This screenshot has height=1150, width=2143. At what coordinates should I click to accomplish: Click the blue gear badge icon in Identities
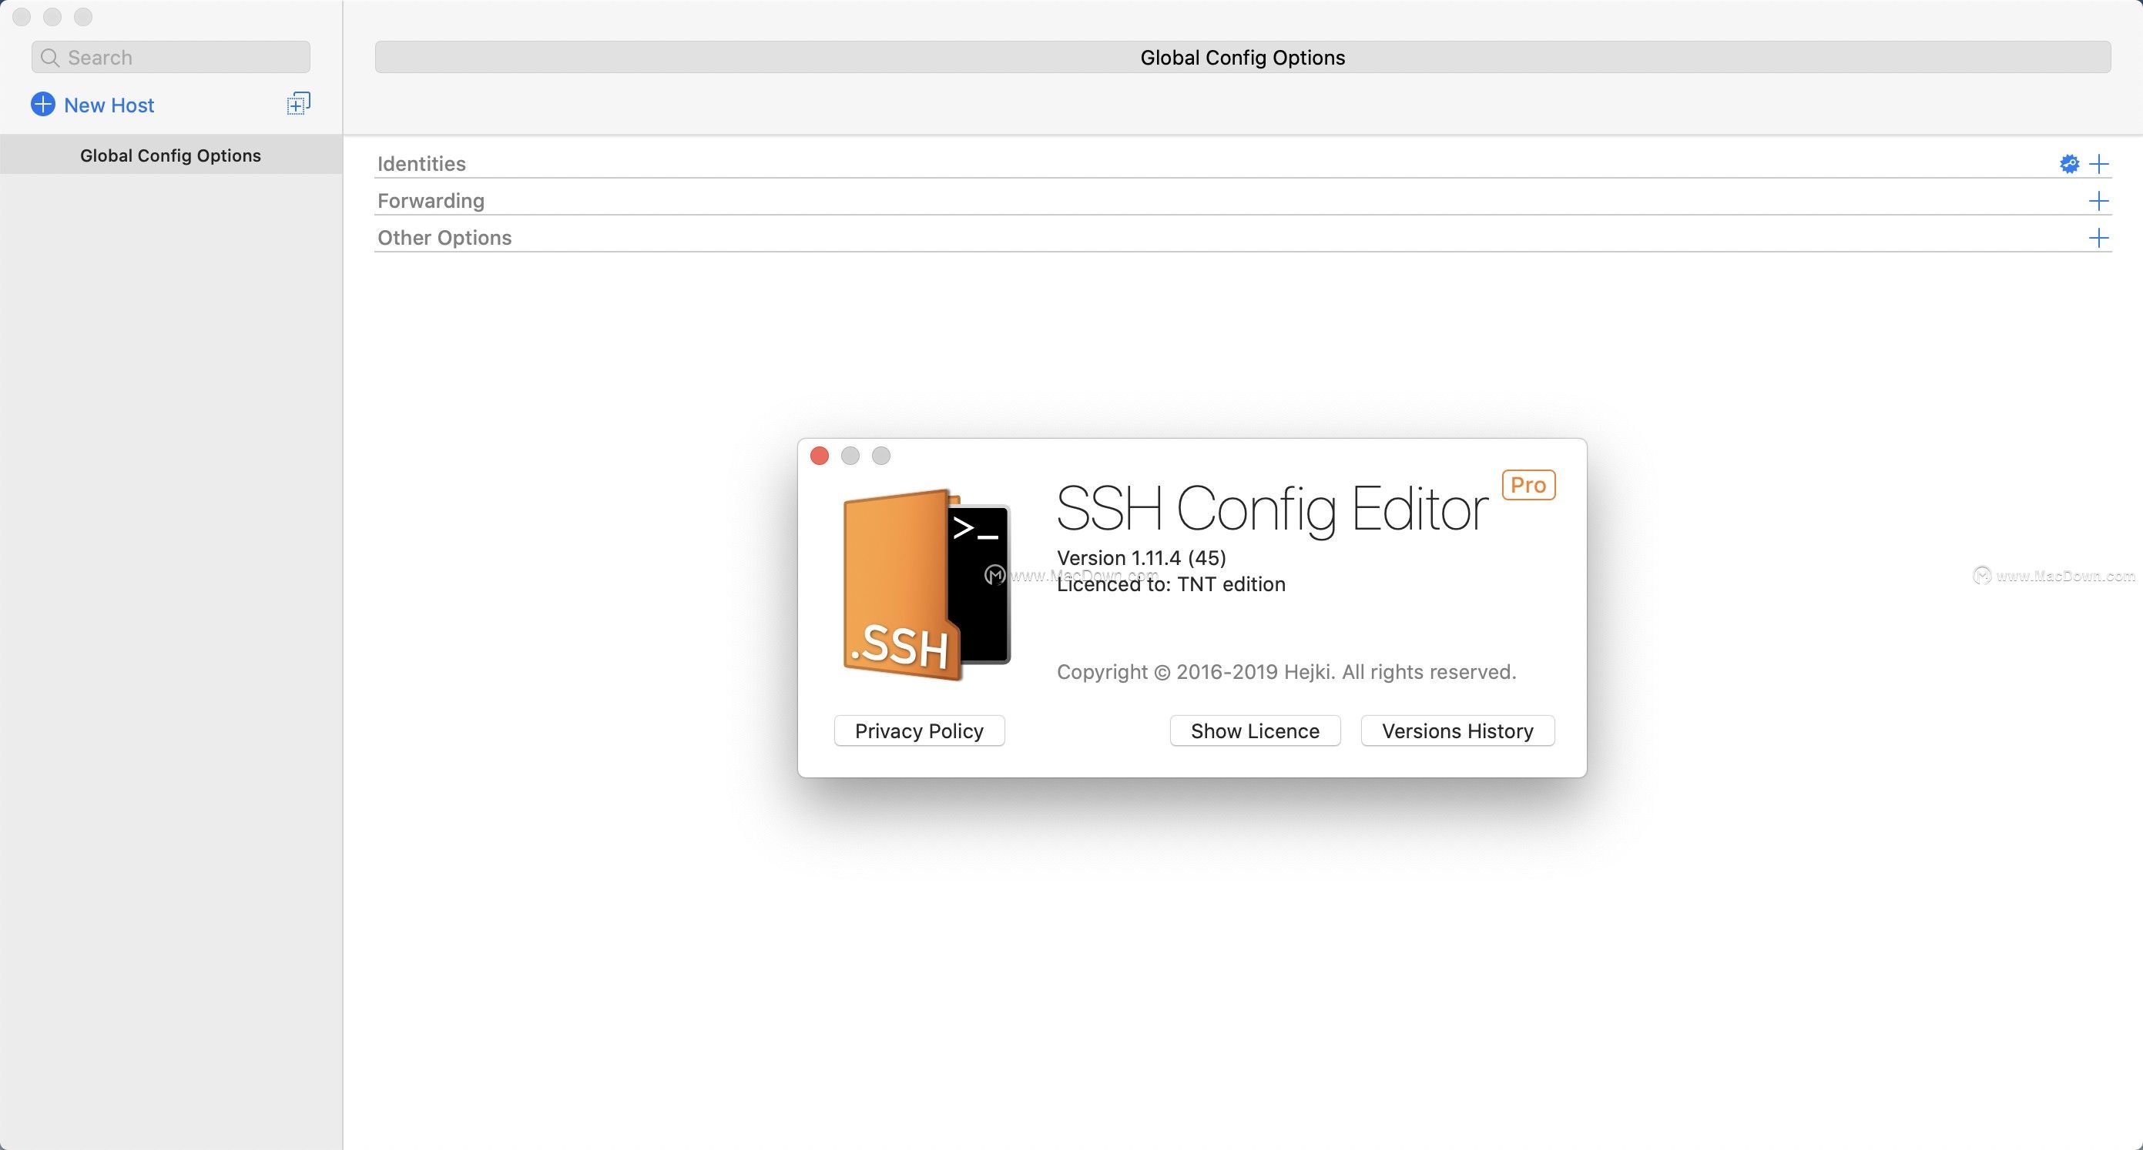2069,164
